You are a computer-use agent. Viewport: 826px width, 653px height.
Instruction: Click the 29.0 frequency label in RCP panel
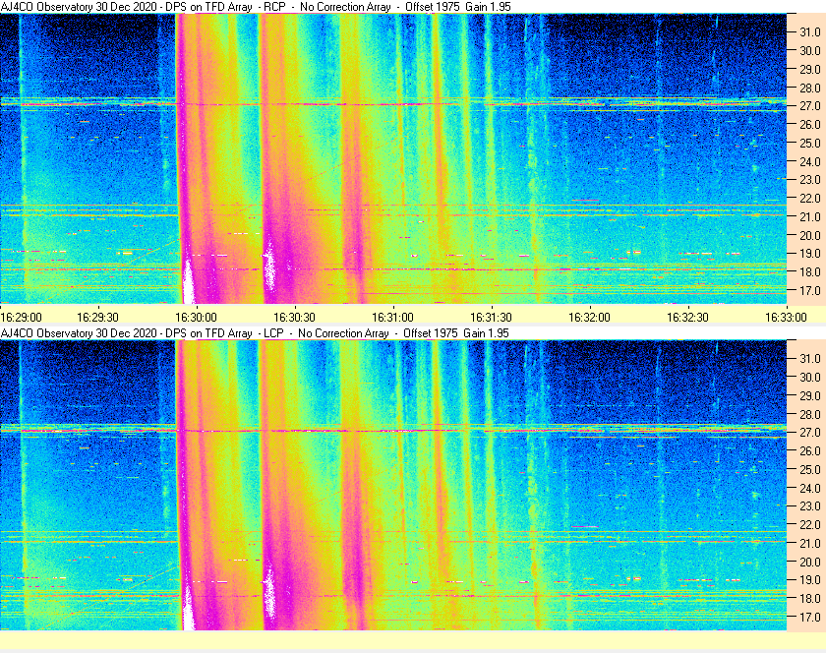tap(810, 69)
